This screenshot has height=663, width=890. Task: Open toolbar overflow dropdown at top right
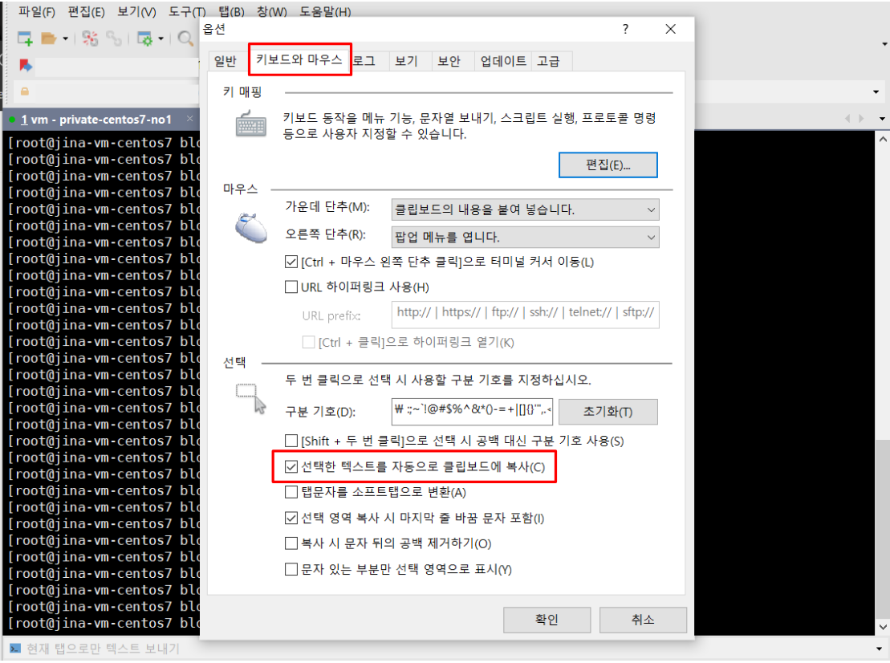click(x=884, y=44)
